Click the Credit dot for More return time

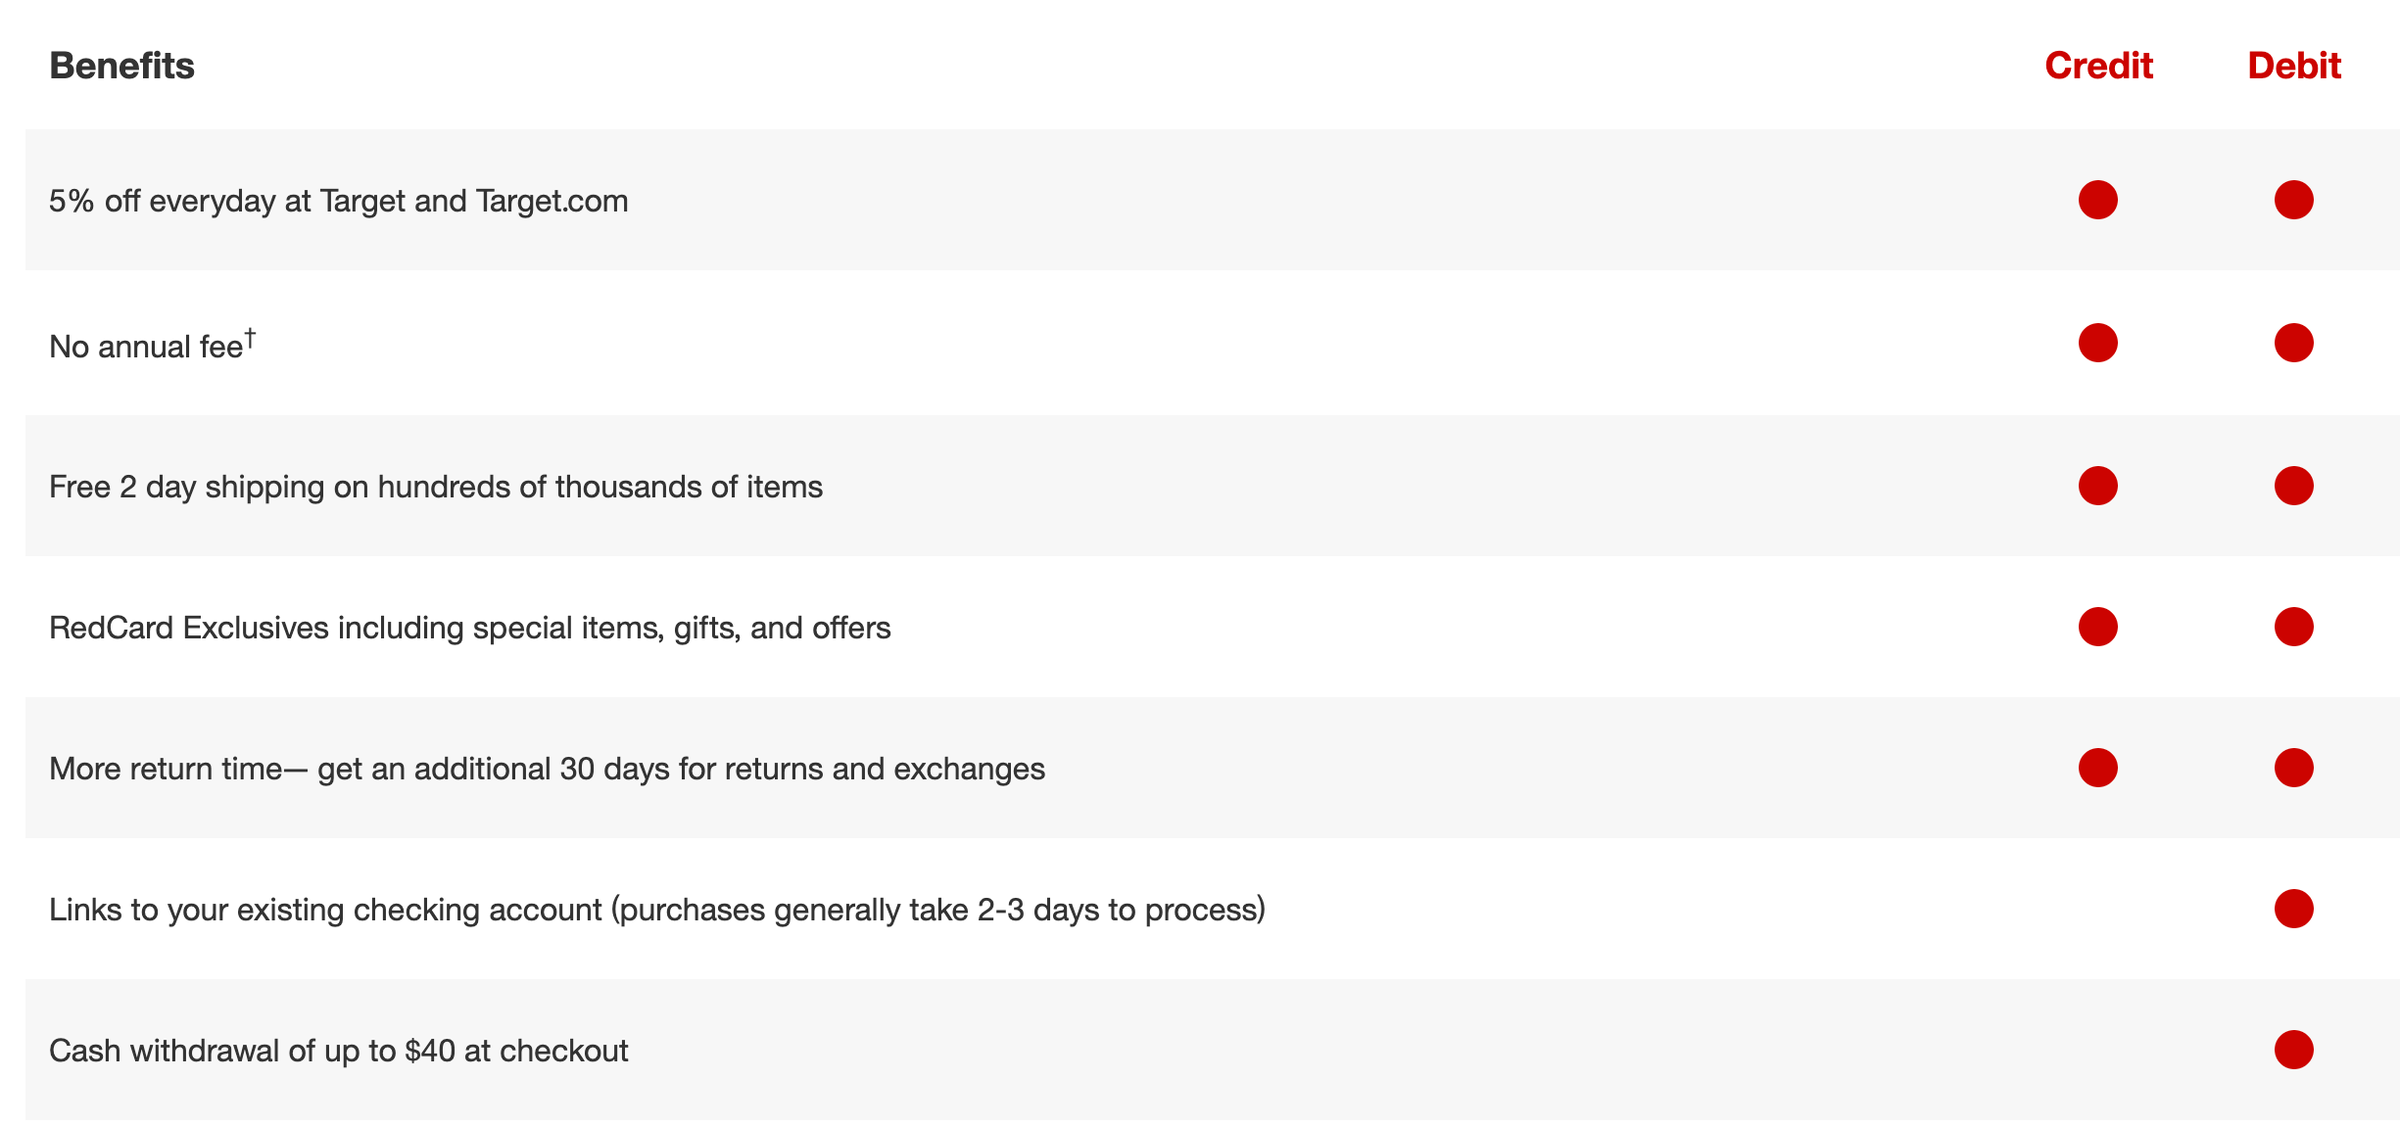[2097, 768]
